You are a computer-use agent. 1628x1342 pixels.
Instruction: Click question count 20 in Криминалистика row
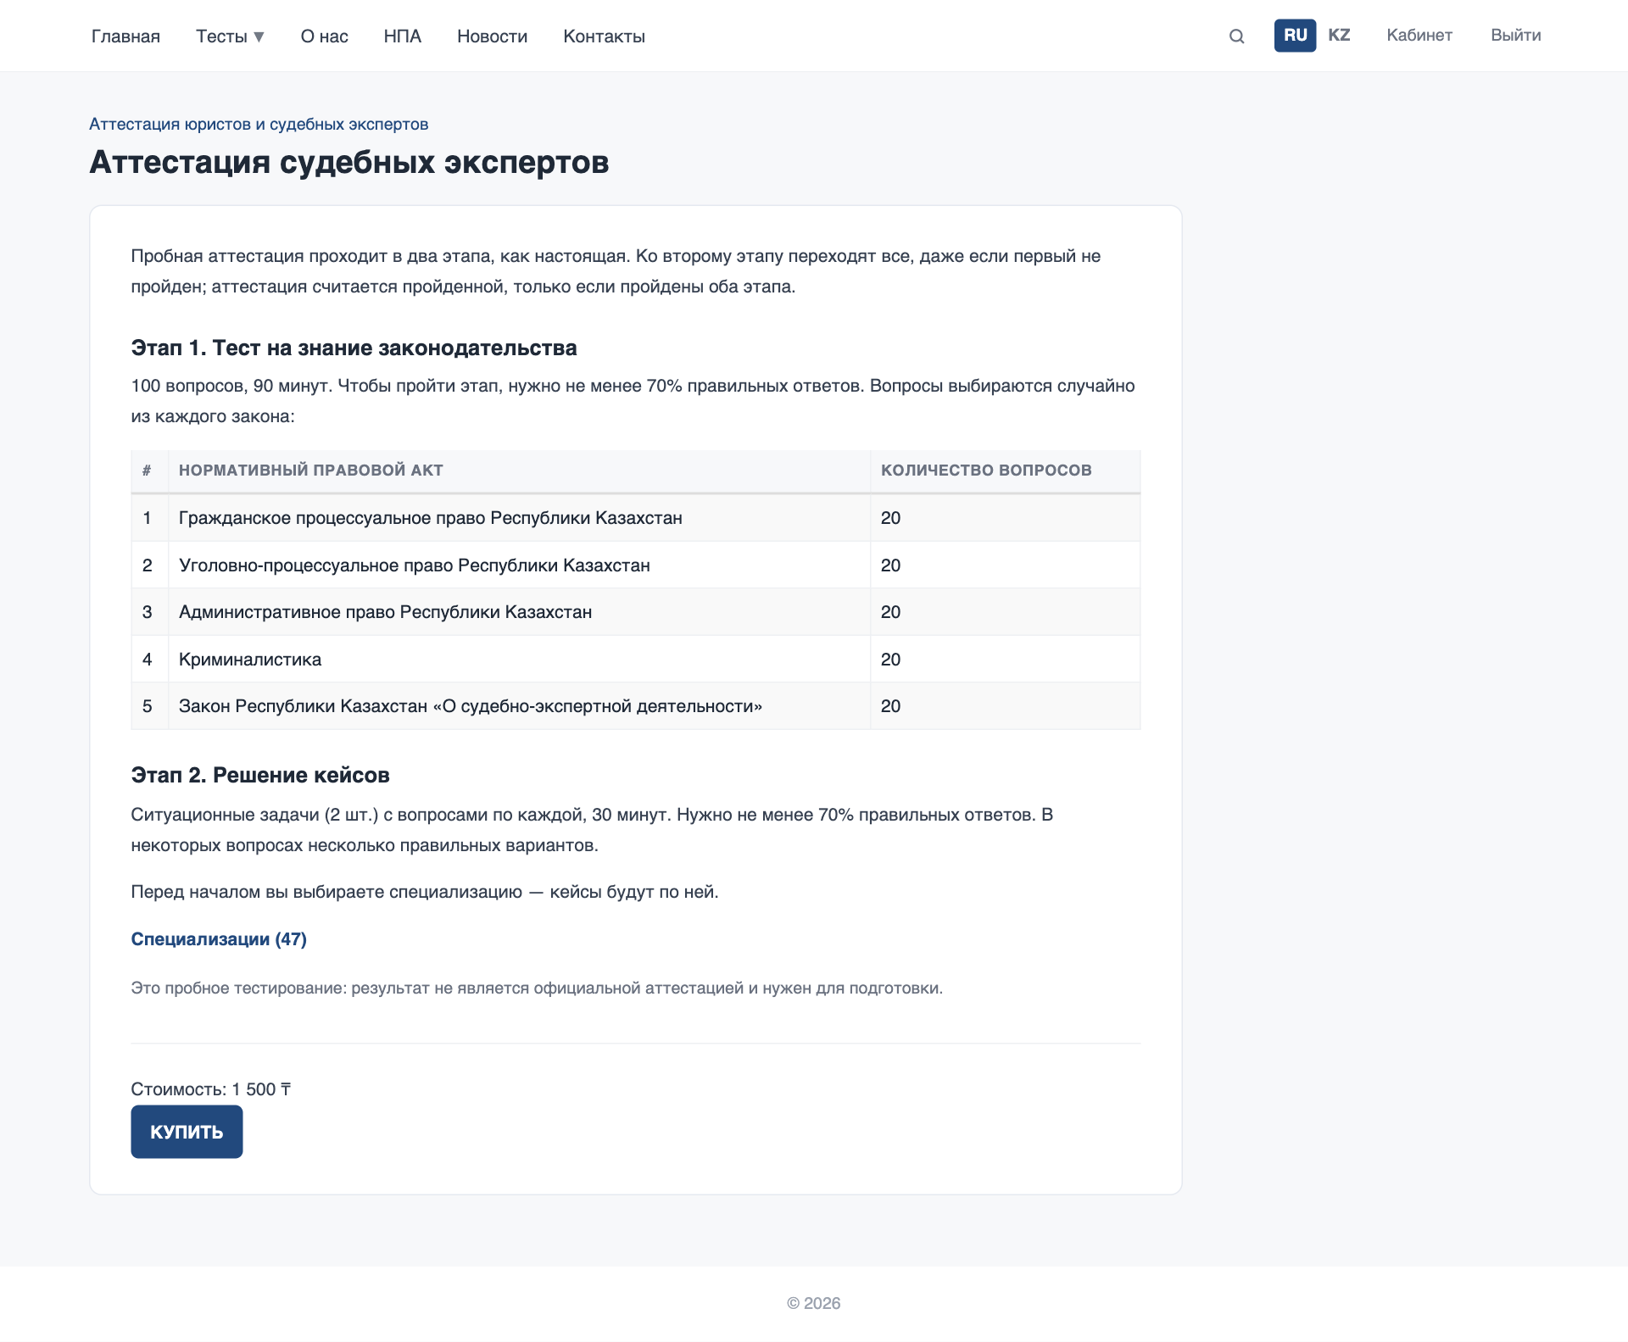click(x=890, y=660)
